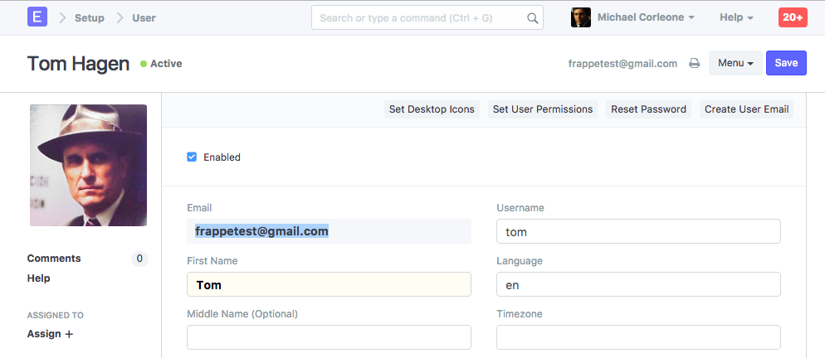The image size is (825, 358).
Task: Open the Help dropdown in navbar
Action: 736,17
